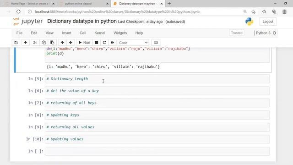This screenshot has height=165, width=293.
Task: Open a new browser tab
Action: pos(169,4)
